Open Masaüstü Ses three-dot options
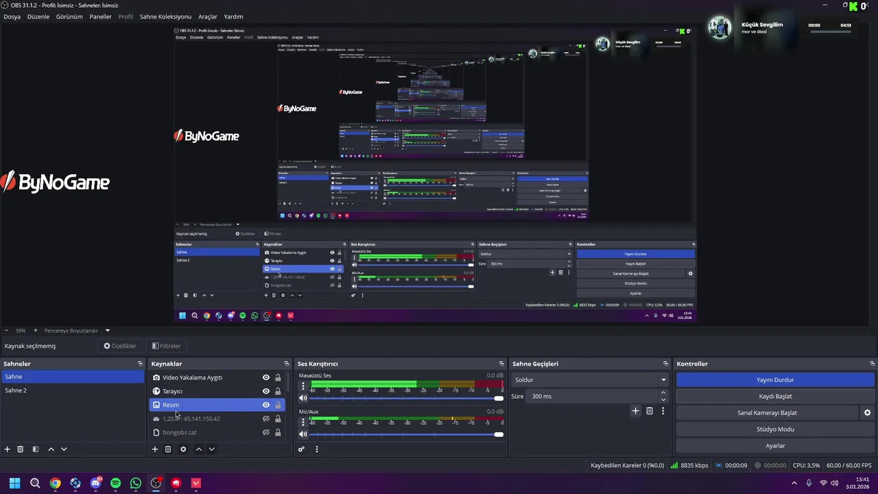The image size is (878, 494). [x=303, y=386]
